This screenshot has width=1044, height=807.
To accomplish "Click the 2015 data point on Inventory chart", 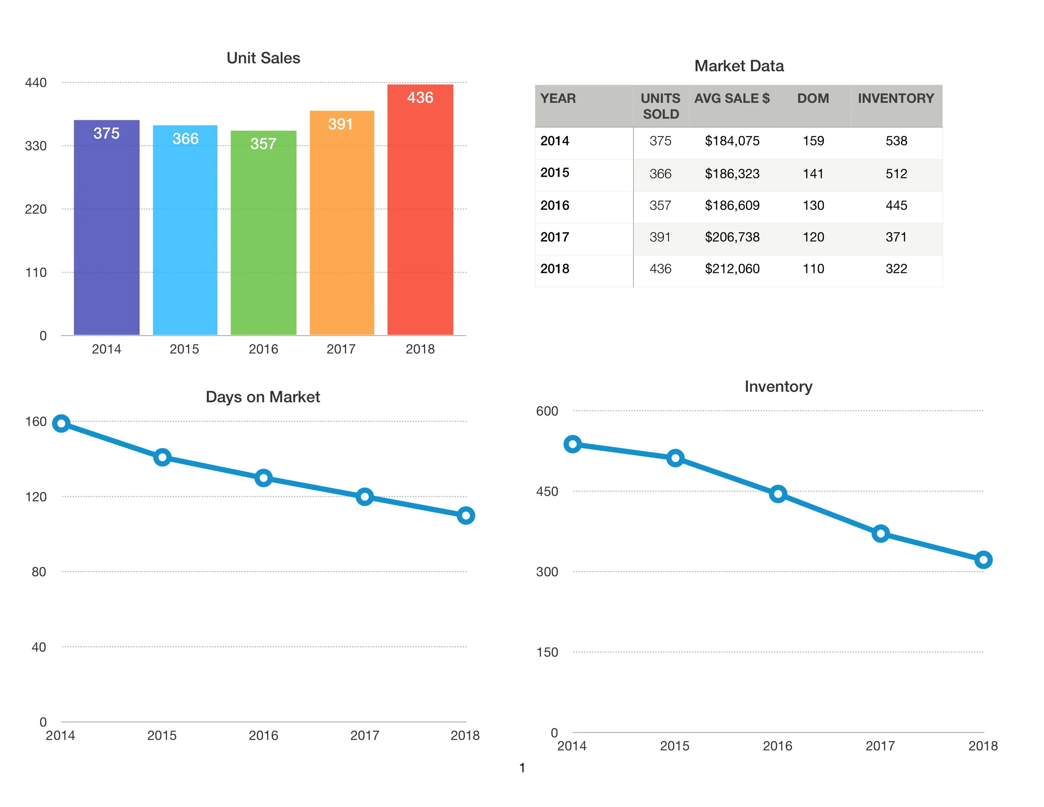I will pos(675,458).
